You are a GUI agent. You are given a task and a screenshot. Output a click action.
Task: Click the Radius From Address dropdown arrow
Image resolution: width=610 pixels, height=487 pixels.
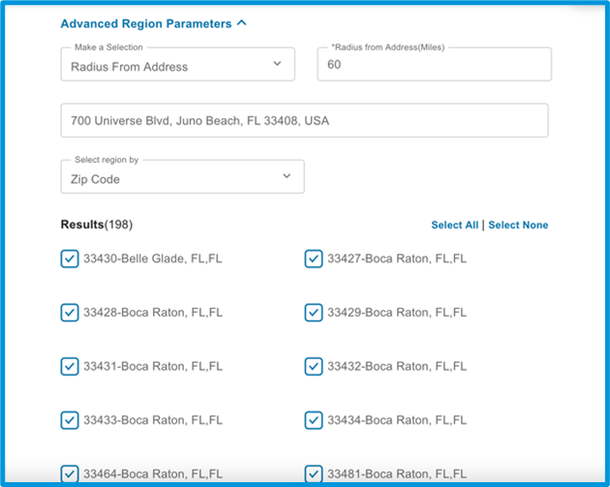click(277, 63)
